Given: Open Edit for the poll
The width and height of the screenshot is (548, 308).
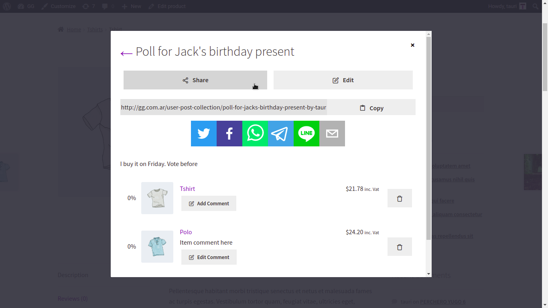Looking at the screenshot, I should pyautogui.click(x=343, y=80).
